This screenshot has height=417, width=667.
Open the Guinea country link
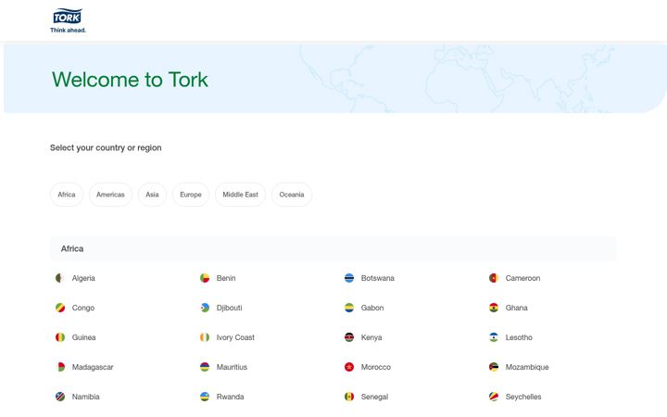tap(83, 337)
